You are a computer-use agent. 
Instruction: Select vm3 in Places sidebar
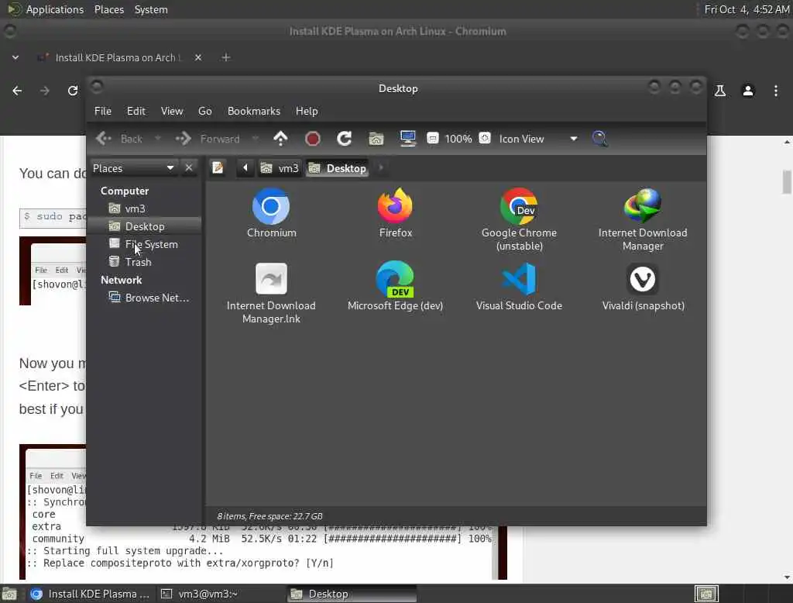(143, 208)
